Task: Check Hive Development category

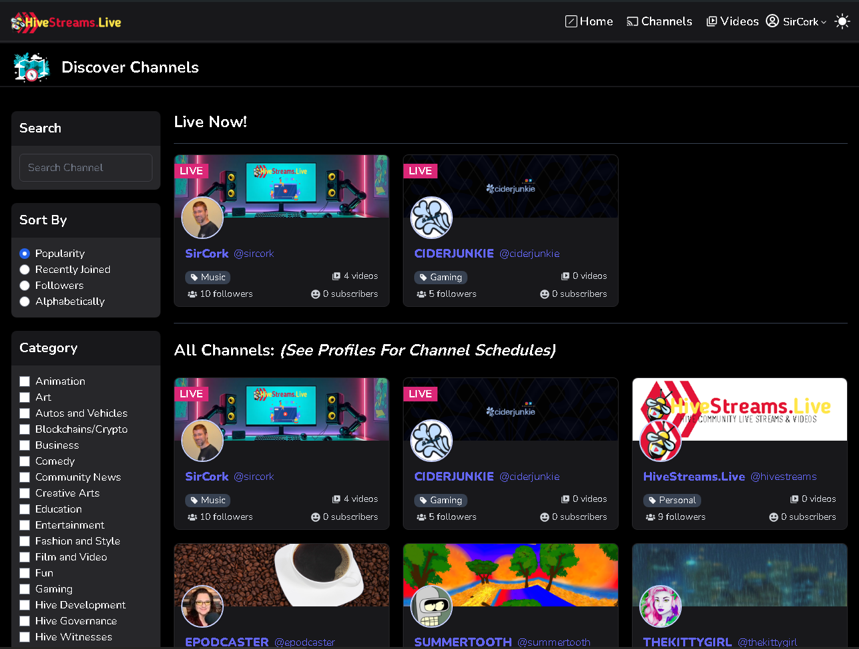Action: point(25,605)
